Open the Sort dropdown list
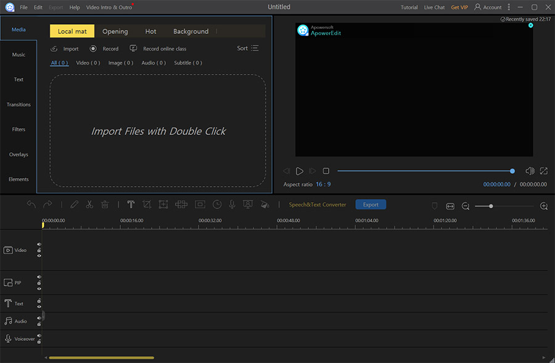 point(248,48)
